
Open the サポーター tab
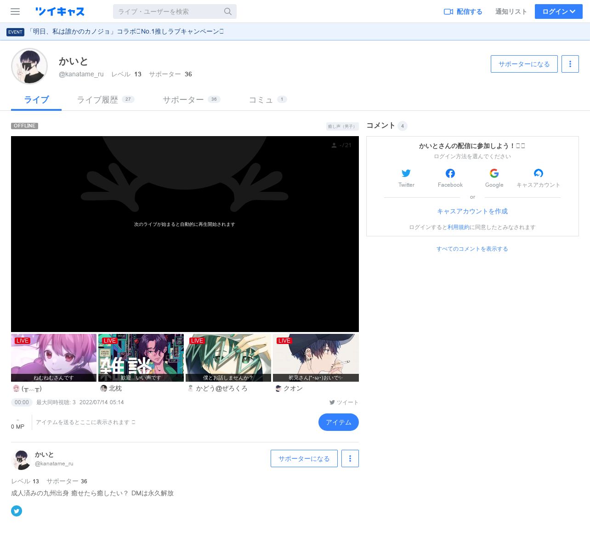point(191,100)
